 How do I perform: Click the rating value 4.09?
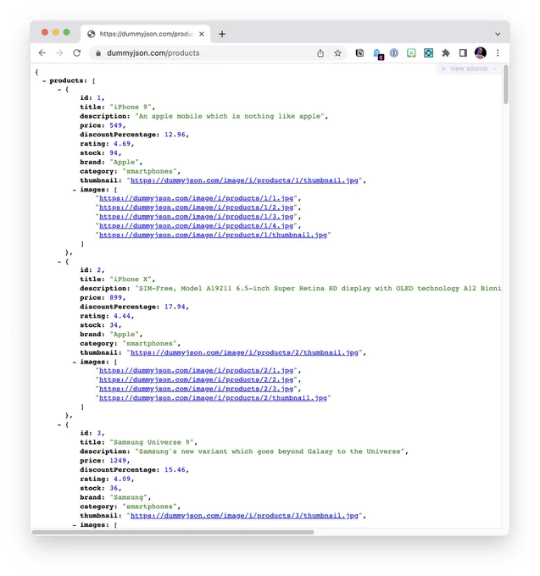click(122, 479)
